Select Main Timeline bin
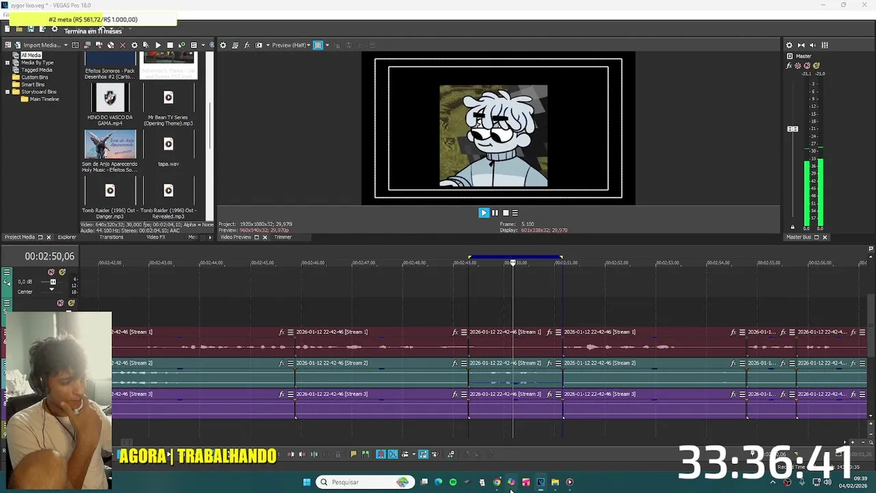This screenshot has height=493, width=876. pos(44,99)
